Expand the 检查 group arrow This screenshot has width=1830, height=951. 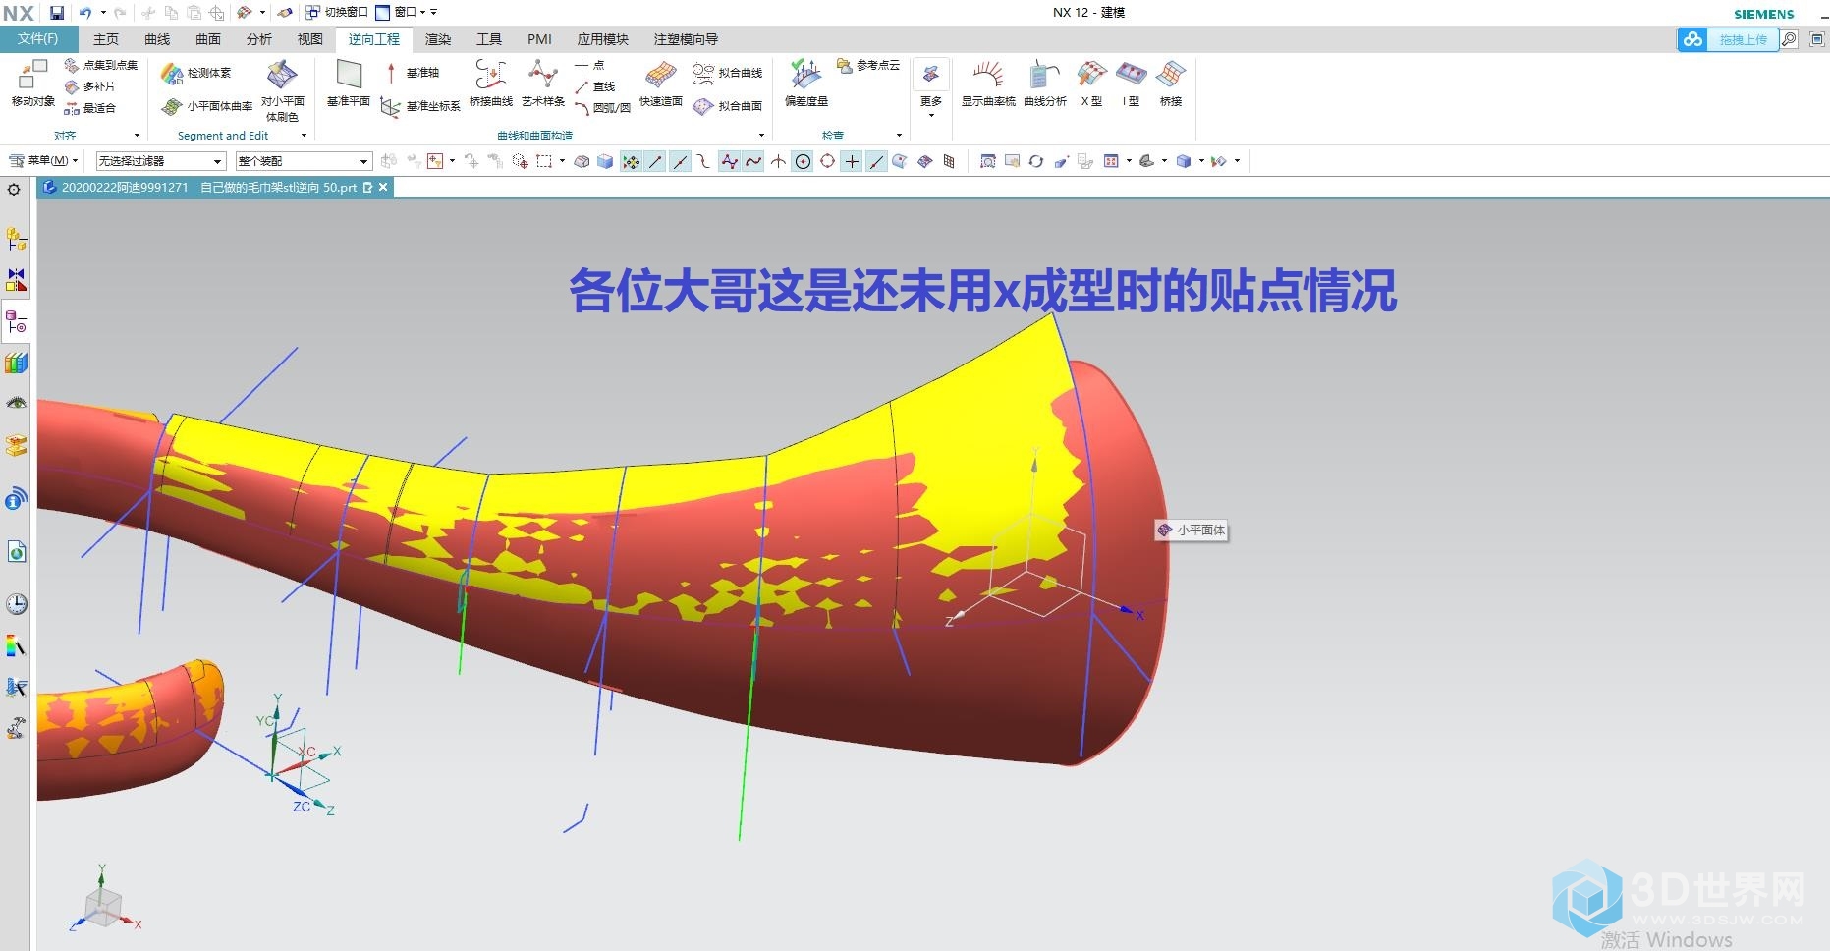pos(899,136)
